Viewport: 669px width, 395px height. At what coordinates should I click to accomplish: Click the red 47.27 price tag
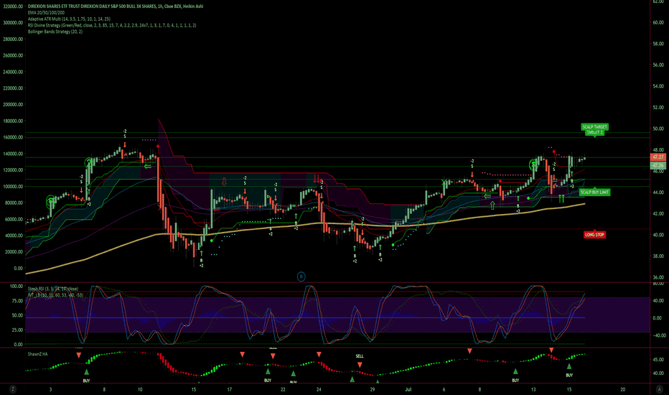pos(658,157)
